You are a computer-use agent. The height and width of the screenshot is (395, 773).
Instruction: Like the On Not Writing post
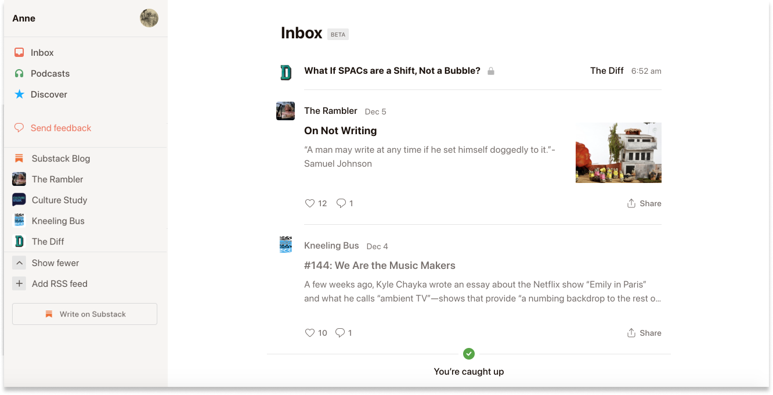coord(309,203)
